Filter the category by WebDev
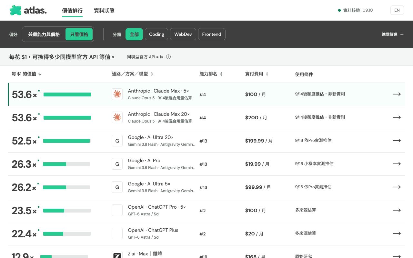The image size is (413, 258). [x=183, y=34]
